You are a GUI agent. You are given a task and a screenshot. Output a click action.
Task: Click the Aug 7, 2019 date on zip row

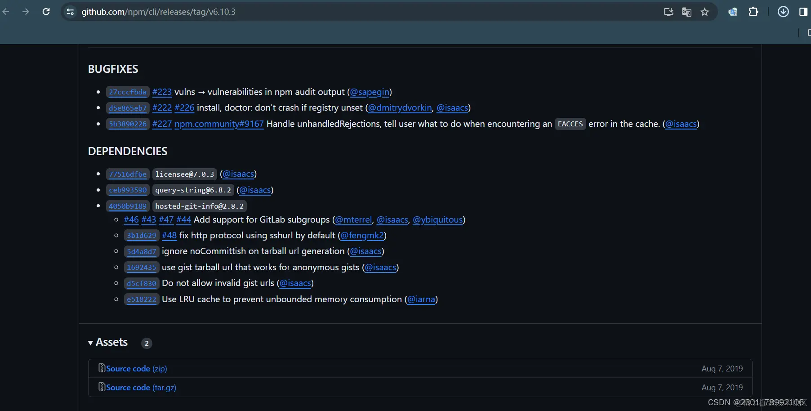pos(722,369)
